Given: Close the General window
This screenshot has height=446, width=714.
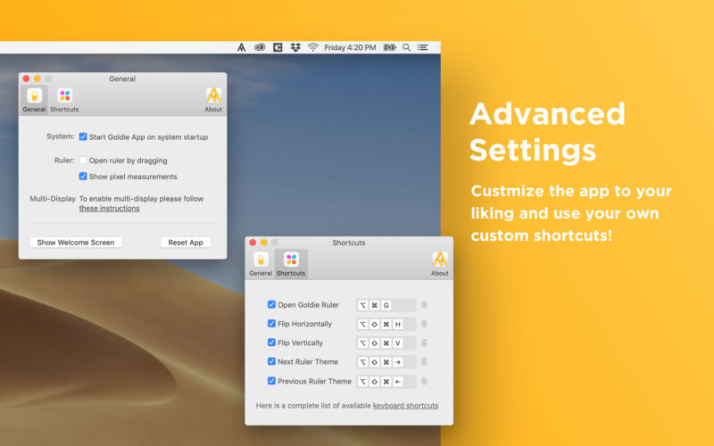Looking at the screenshot, I should [x=27, y=78].
